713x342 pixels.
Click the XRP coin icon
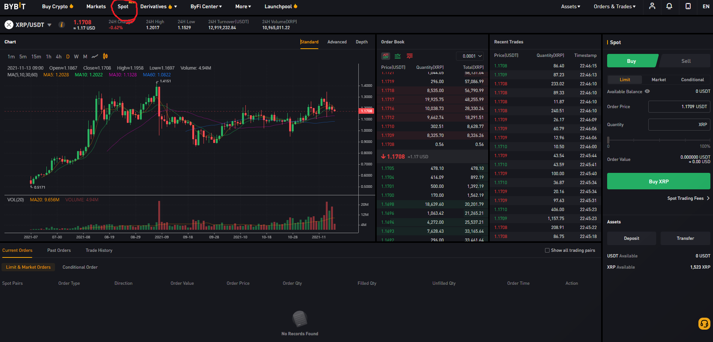click(9, 25)
